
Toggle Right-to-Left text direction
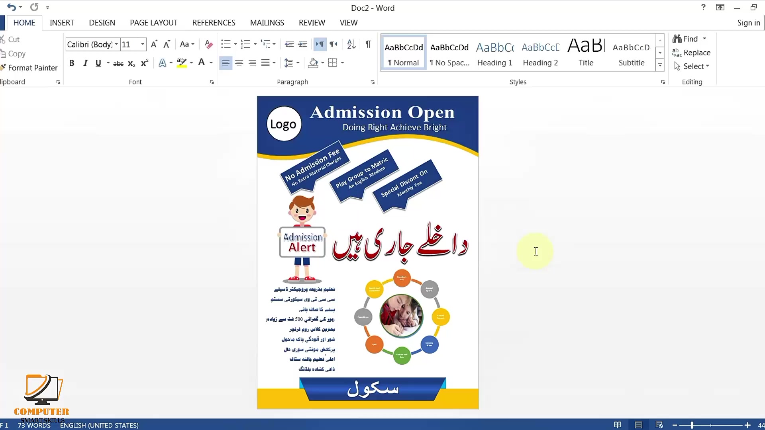[333, 44]
